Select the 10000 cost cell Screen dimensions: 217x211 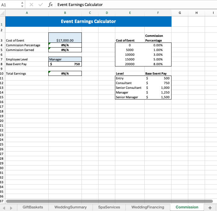130,55
